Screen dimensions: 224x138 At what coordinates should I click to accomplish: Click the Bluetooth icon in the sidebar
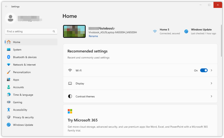tap(9, 57)
